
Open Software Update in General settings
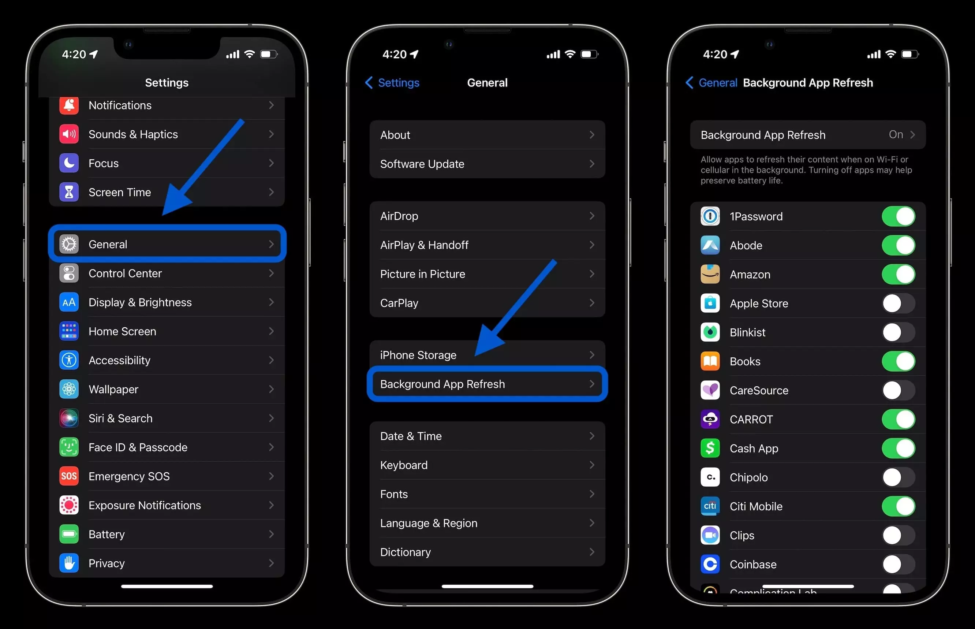click(487, 163)
